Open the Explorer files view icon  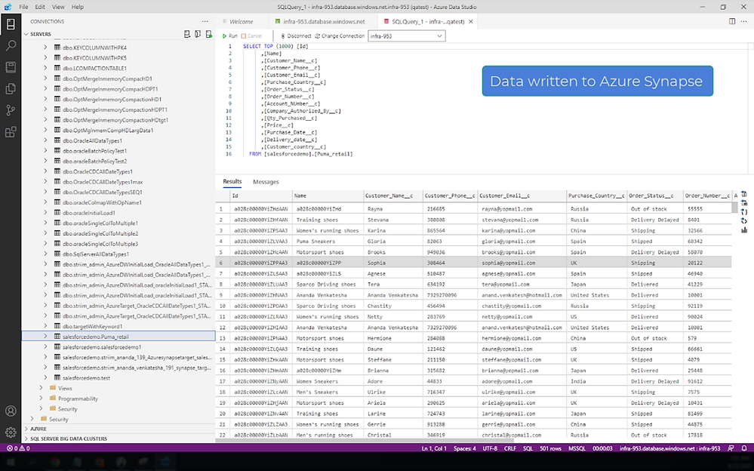11,89
